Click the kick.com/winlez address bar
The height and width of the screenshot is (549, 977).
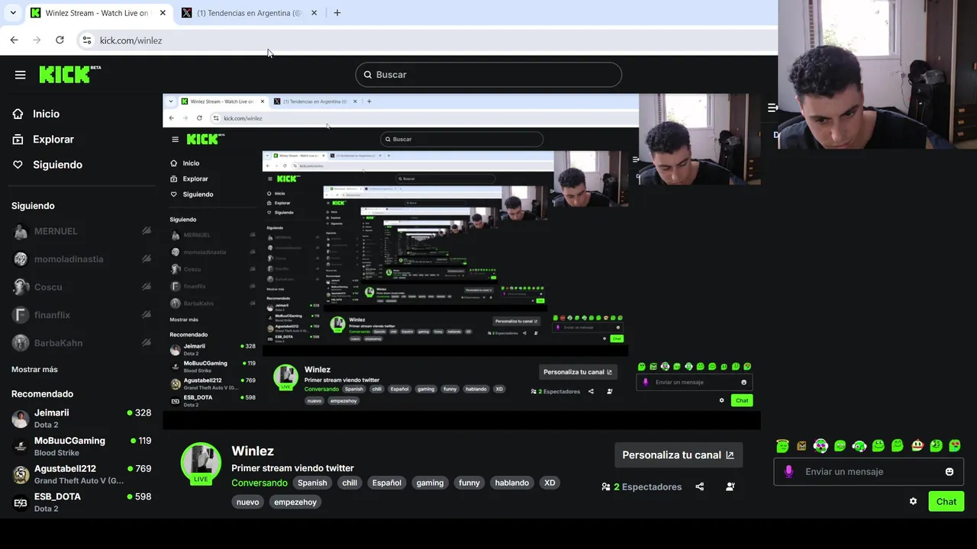click(427, 40)
